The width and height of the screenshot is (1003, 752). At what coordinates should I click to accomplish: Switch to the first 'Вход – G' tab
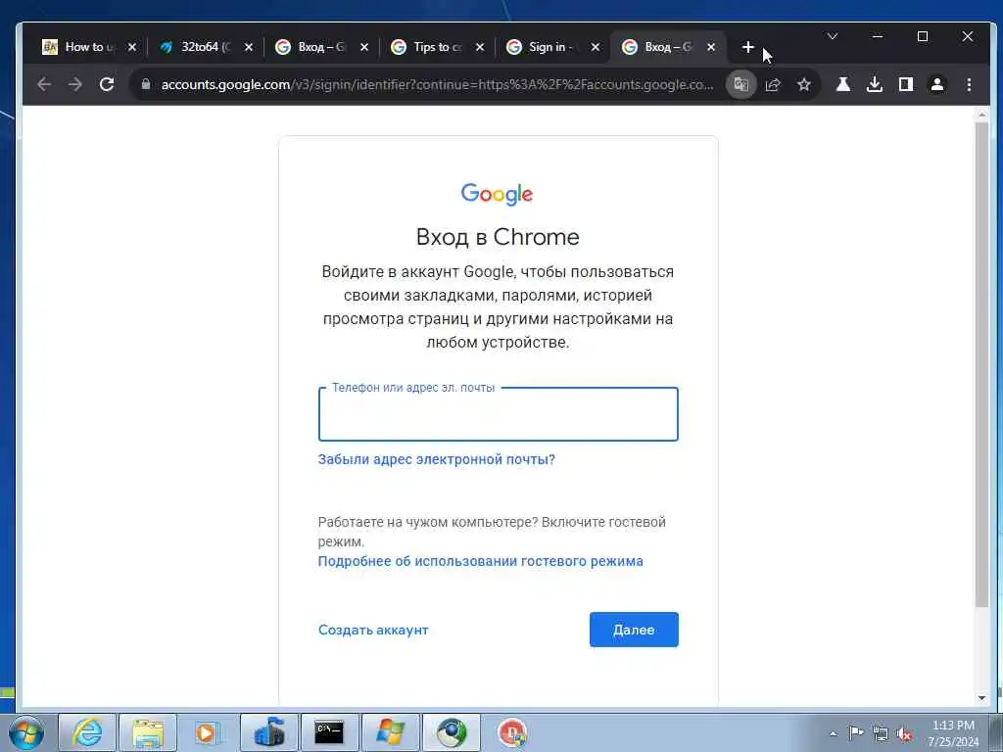321,47
